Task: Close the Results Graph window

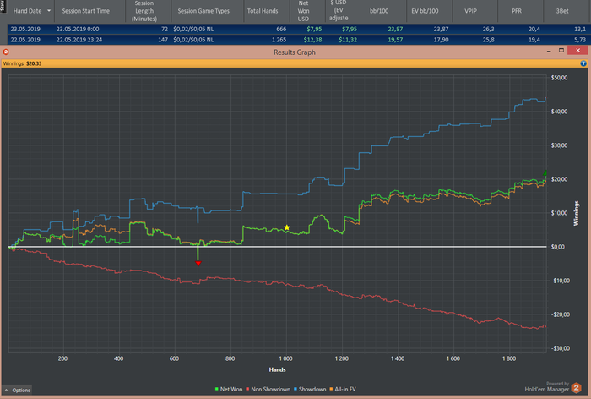Action: [x=577, y=51]
